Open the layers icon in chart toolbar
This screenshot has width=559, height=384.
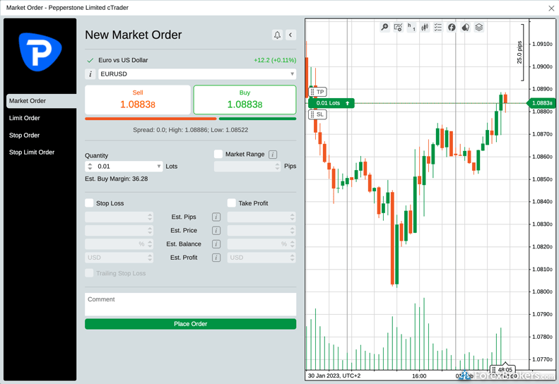coord(479,28)
